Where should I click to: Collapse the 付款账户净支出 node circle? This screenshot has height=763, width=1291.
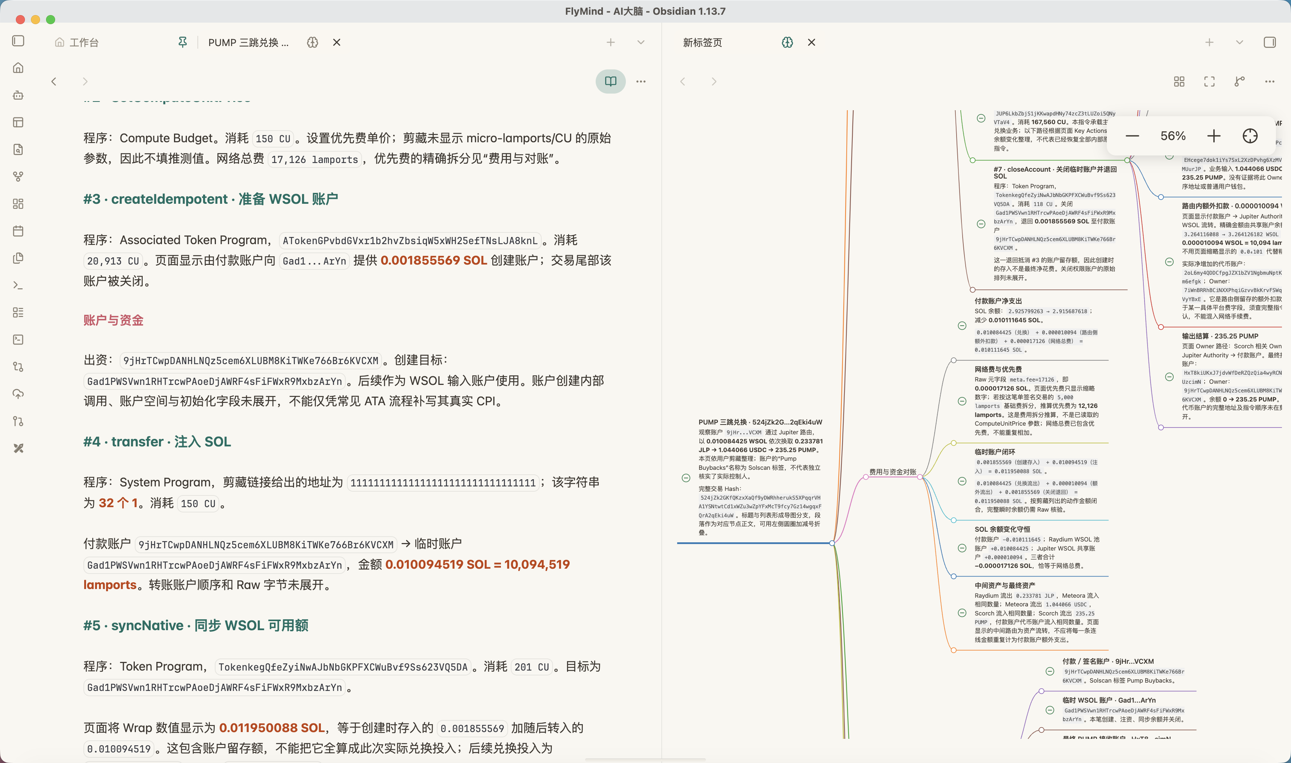962,325
